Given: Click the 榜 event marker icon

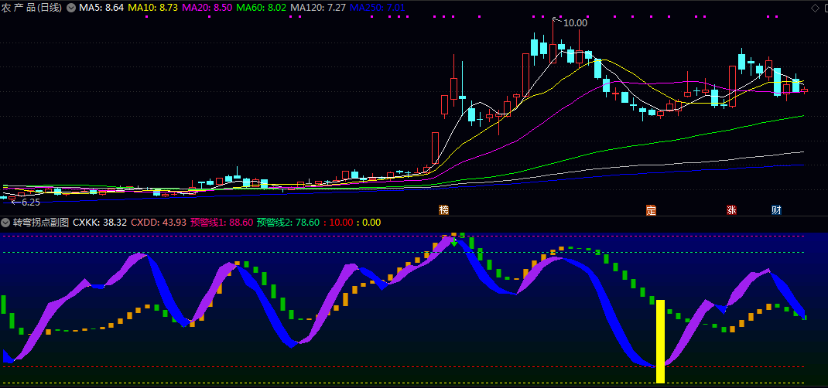Looking at the screenshot, I should (443, 210).
